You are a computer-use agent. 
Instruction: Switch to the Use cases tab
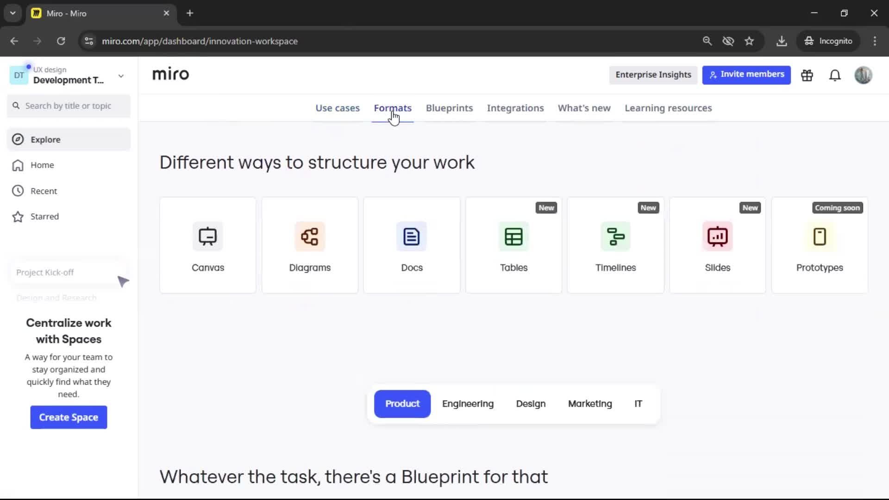[x=338, y=108]
